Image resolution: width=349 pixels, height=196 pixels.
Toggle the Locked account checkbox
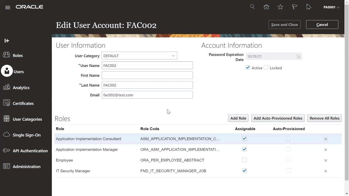[x=266, y=68]
